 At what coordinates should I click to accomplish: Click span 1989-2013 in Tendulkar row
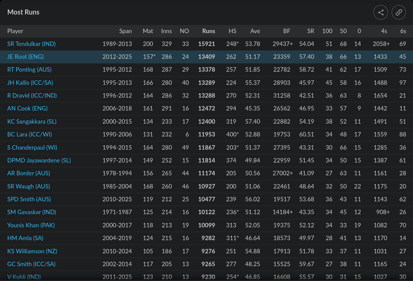coord(117,44)
